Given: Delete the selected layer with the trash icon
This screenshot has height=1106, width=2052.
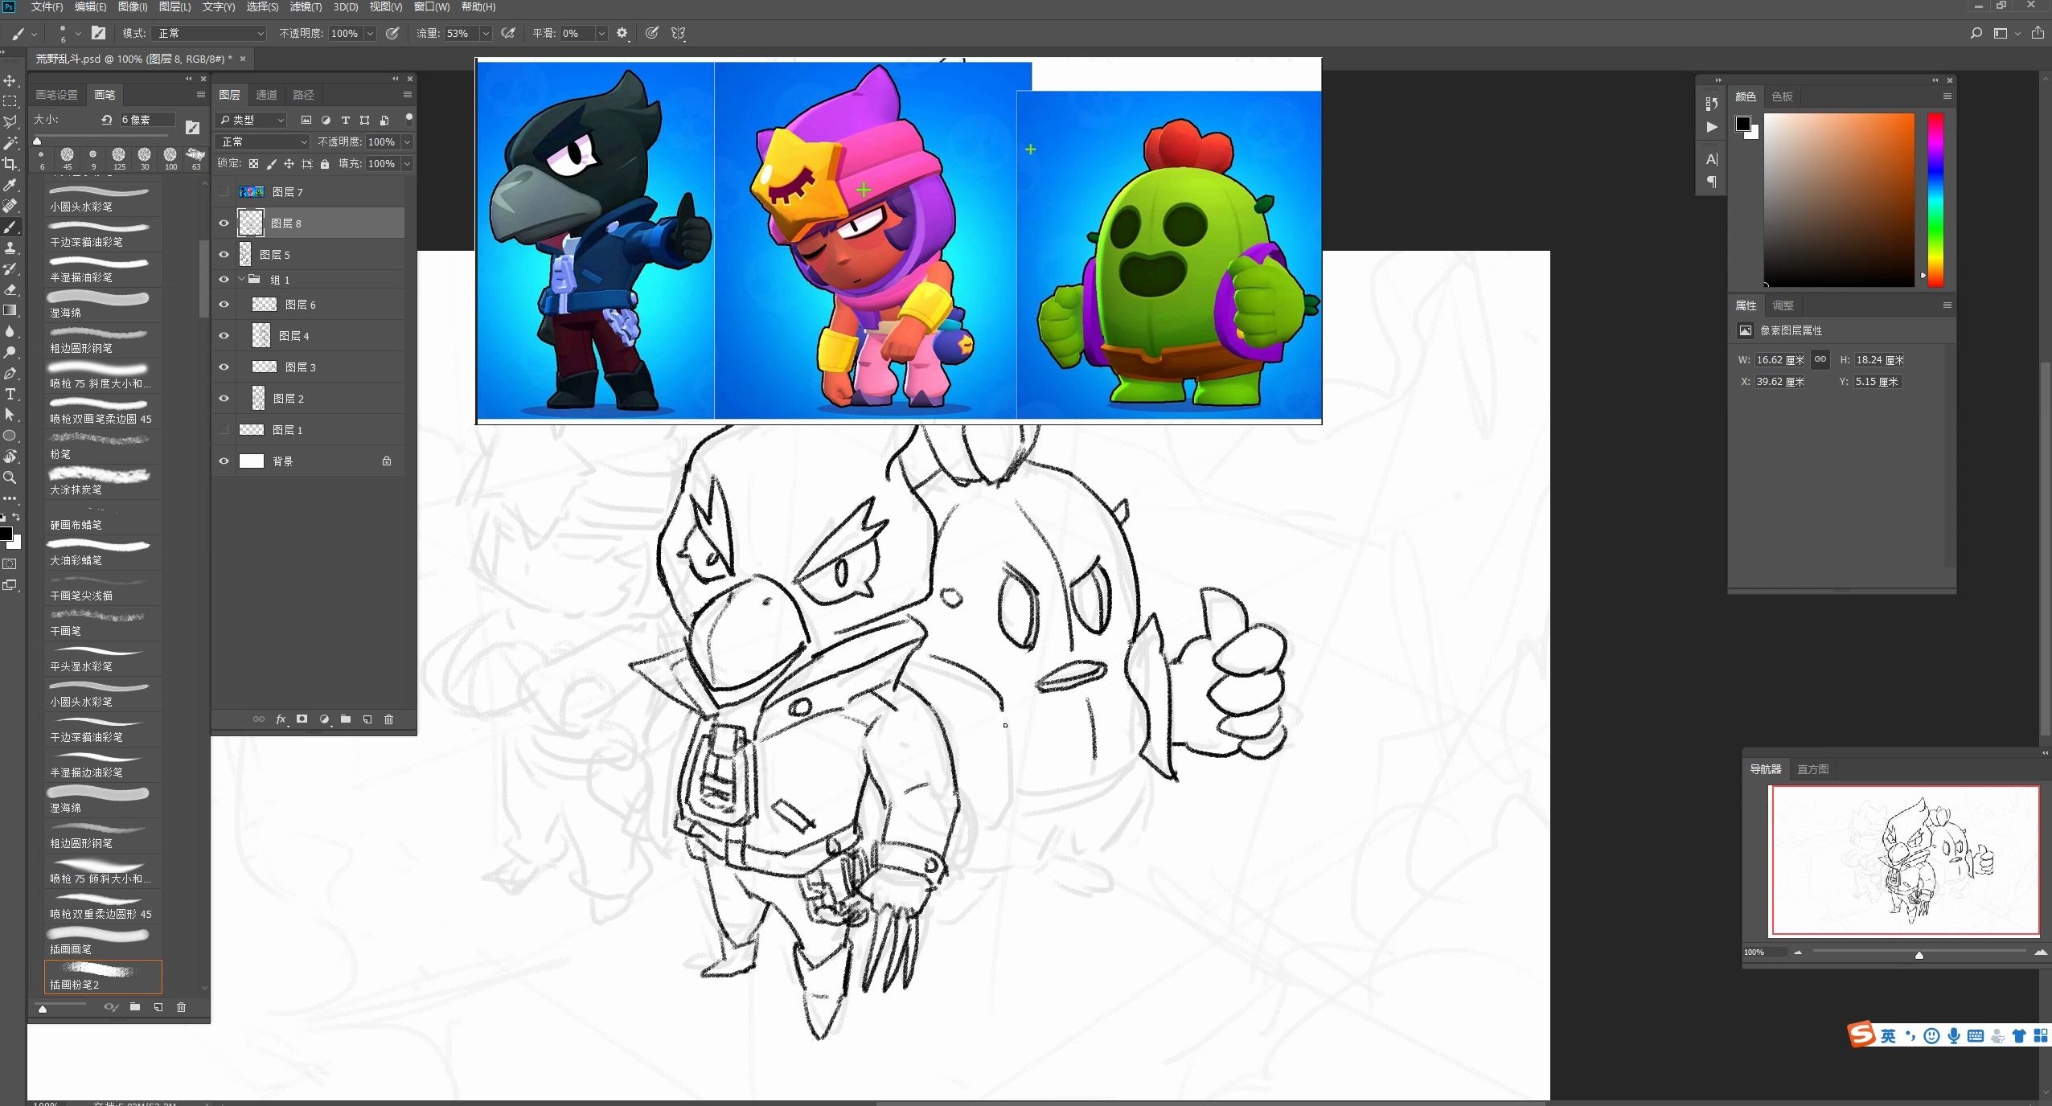Looking at the screenshot, I should pos(389,719).
